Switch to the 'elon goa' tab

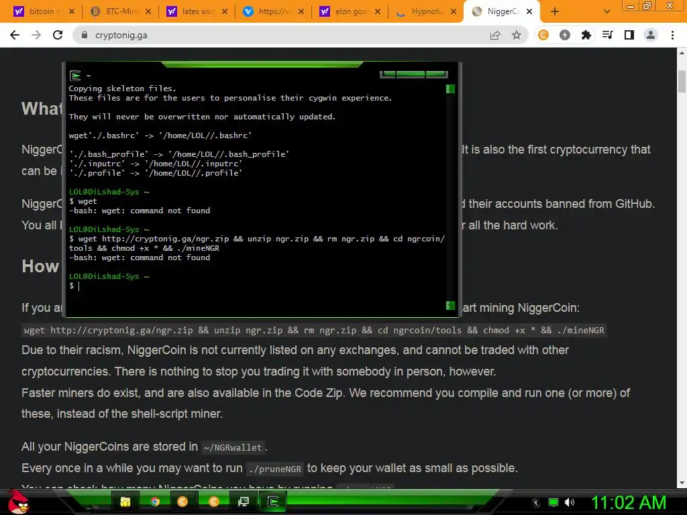(350, 11)
